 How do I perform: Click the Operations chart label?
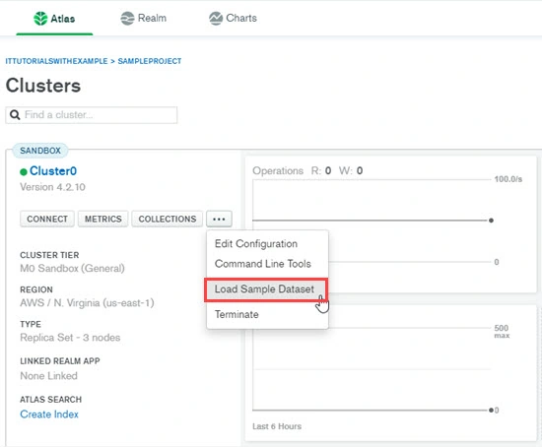click(278, 170)
